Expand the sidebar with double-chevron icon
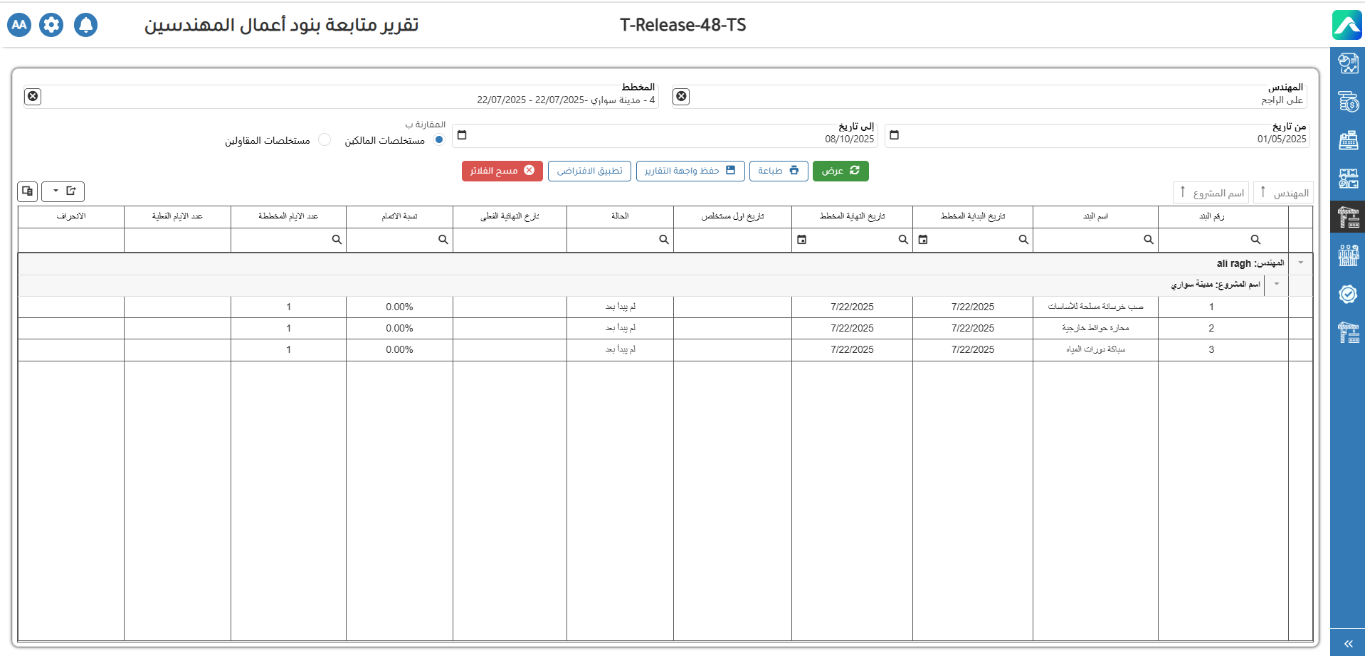 tap(1348, 643)
